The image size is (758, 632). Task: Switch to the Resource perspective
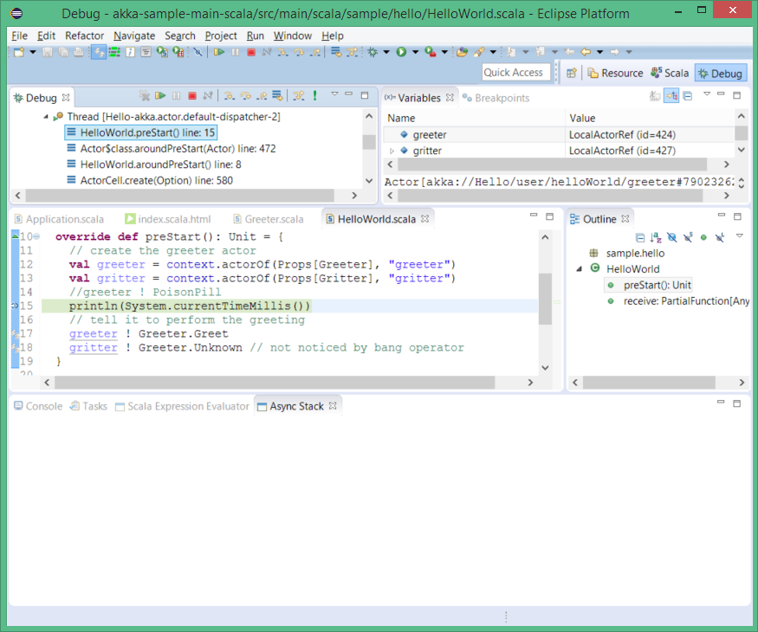[x=615, y=74]
